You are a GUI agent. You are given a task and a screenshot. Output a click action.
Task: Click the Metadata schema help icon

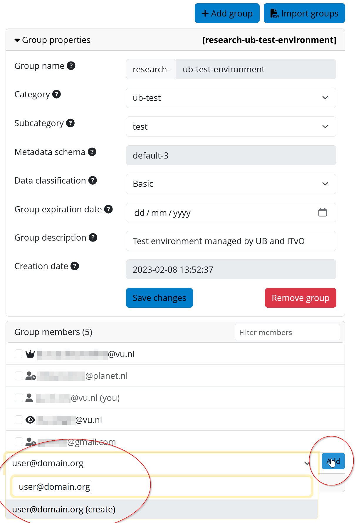point(92,152)
